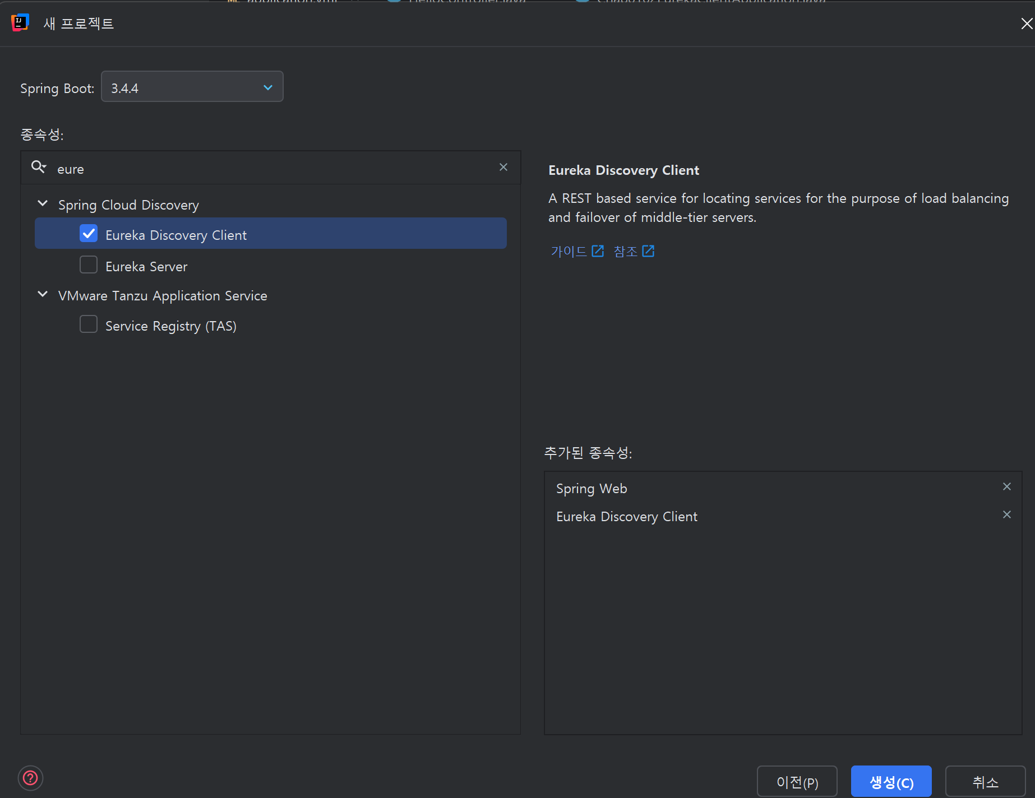The image size is (1035, 798).
Task: Click the IntelliJ IDEA logo icon
Action: point(20,23)
